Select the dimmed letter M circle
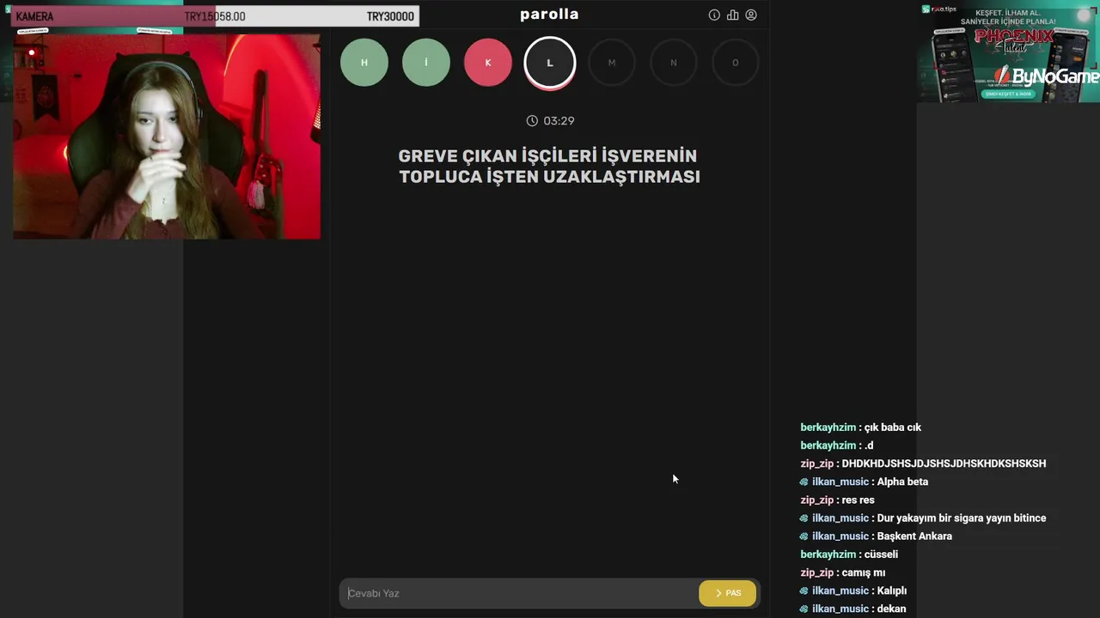Image resolution: width=1100 pixels, height=618 pixels. pyautogui.click(x=612, y=63)
